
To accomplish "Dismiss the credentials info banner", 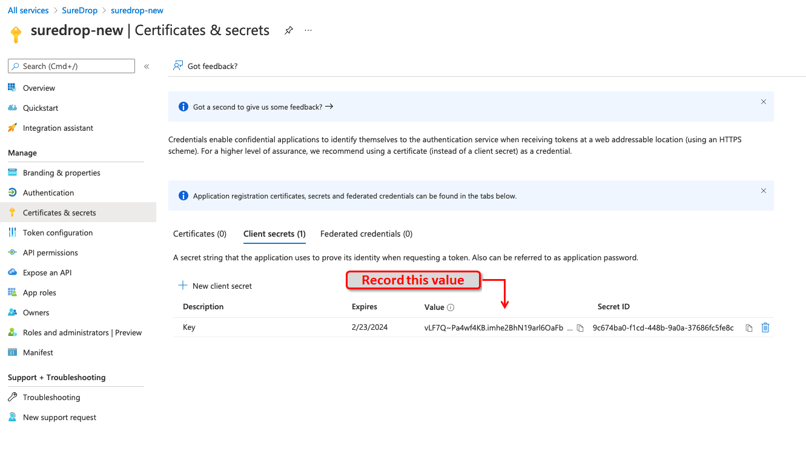I will tap(764, 191).
